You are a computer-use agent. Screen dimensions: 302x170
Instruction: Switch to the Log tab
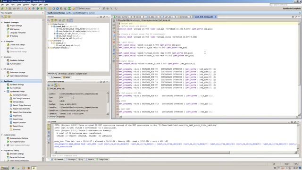click(81, 160)
